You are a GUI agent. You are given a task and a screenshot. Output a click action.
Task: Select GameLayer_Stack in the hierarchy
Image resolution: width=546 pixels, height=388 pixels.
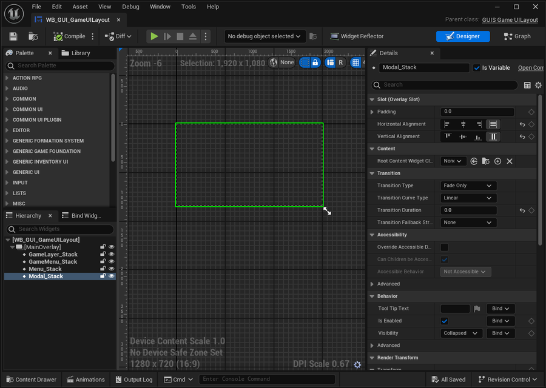click(53, 255)
